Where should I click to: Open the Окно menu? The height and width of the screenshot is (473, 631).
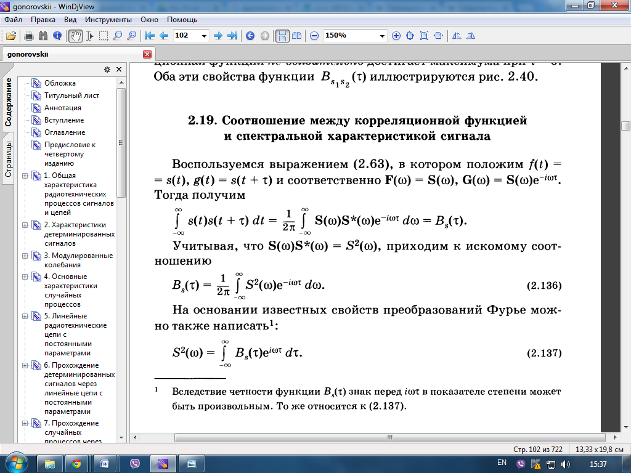pyautogui.click(x=149, y=20)
